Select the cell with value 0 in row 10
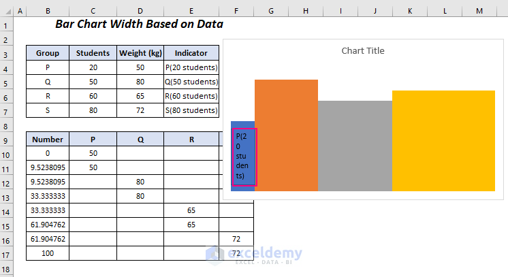 pos(48,153)
